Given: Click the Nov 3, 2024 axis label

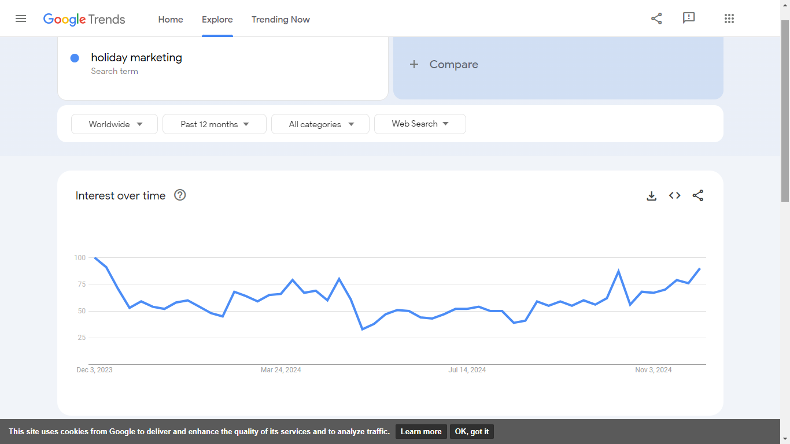Looking at the screenshot, I should (654, 370).
